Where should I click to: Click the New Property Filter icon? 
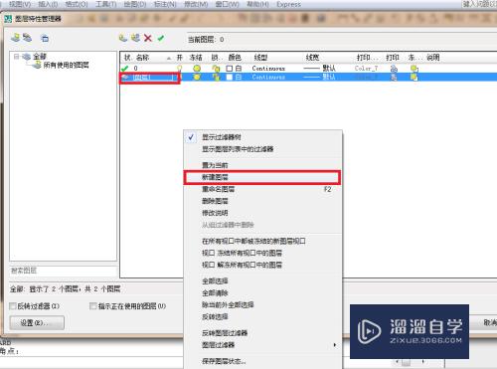coord(15,38)
